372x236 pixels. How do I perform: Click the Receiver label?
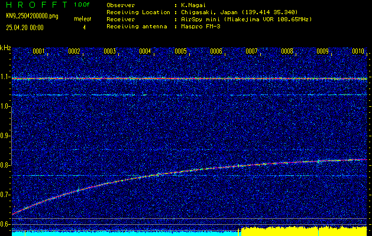pos(121,19)
